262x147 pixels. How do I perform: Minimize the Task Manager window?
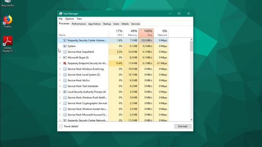click(170, 13)
